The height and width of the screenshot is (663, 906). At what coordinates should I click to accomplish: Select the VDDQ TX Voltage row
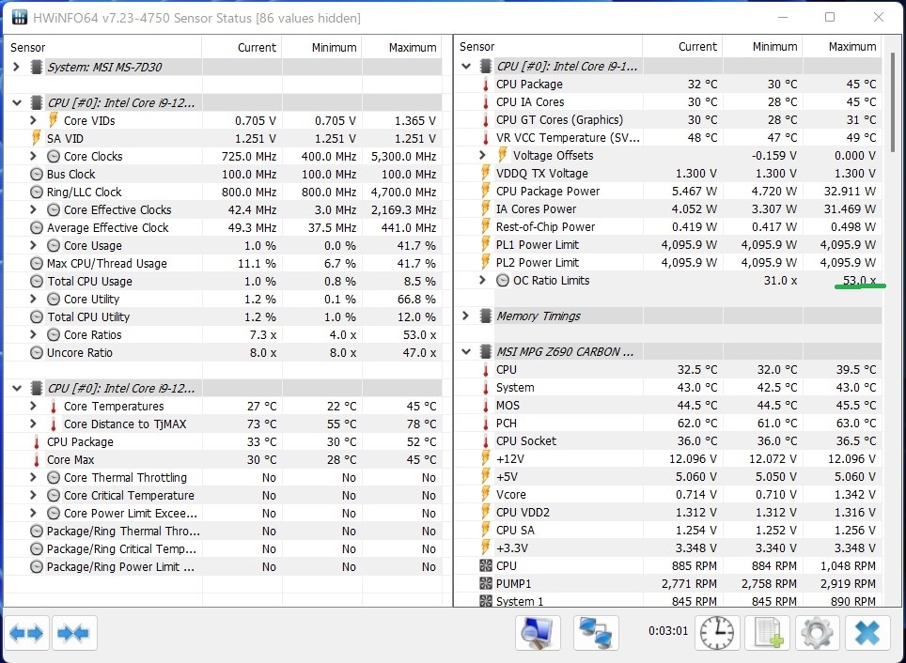pyautogui.click(x=668, y=173)
